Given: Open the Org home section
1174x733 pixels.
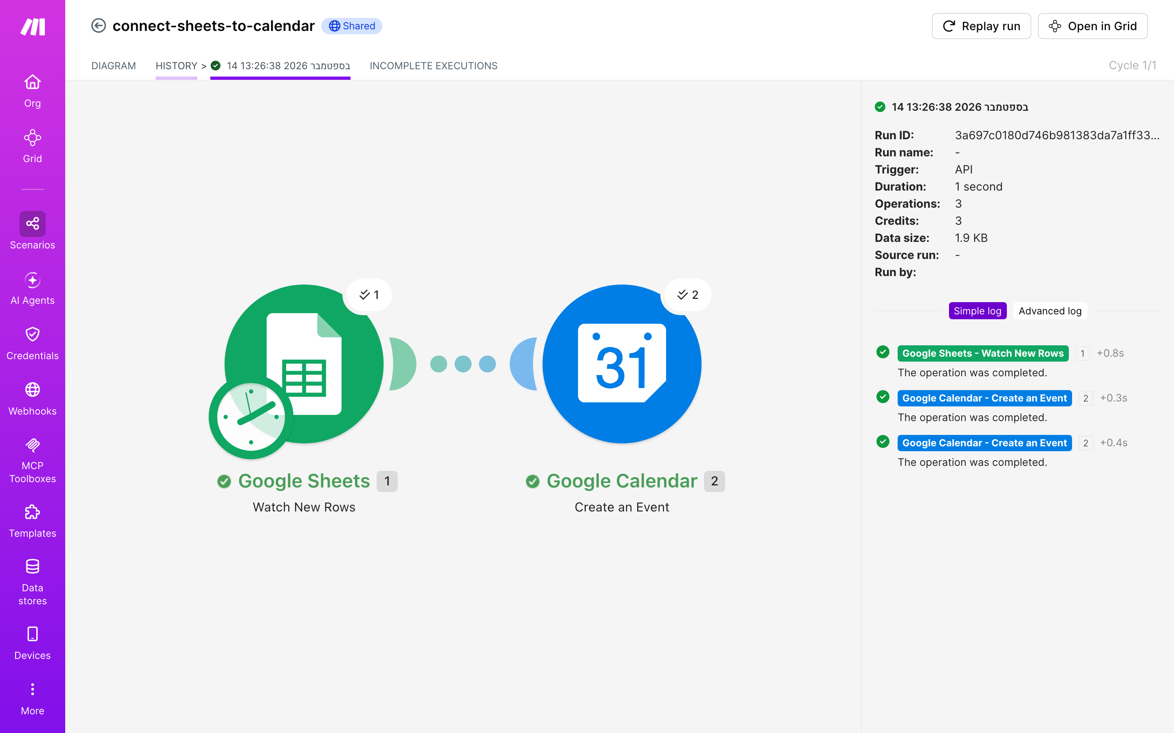Looking at the screenshot, I should [33, 91].
